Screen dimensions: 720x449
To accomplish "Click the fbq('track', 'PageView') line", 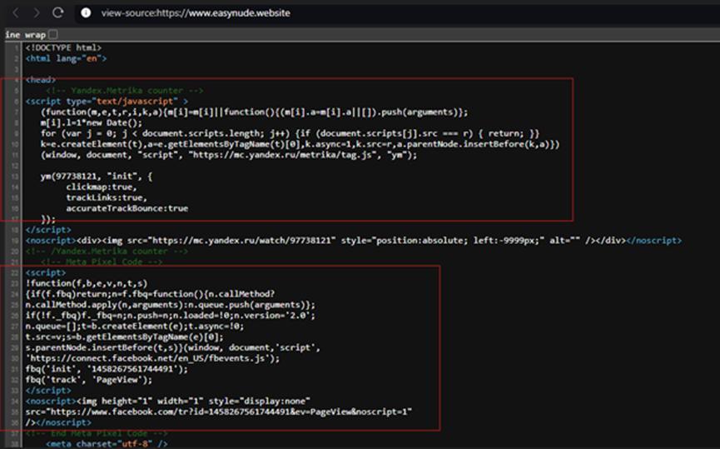I will tap(88, 380).
